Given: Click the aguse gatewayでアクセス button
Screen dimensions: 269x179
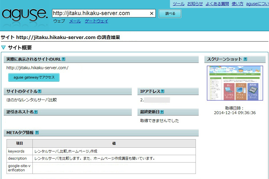Looking at the screenshot, I should pos(34,77).
